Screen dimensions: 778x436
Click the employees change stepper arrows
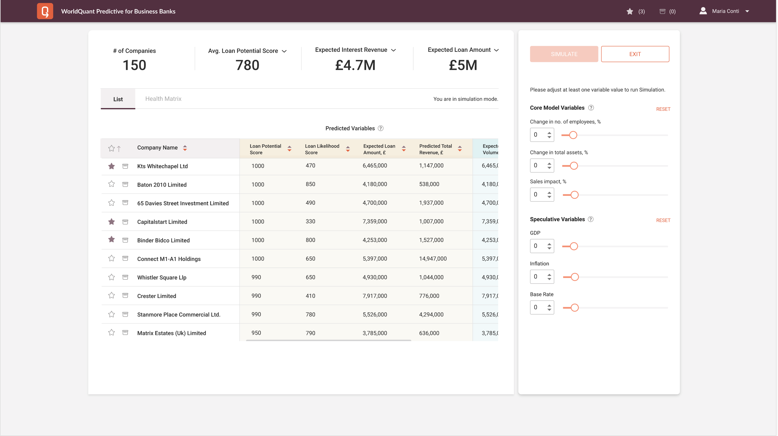[x=549, y=135]
